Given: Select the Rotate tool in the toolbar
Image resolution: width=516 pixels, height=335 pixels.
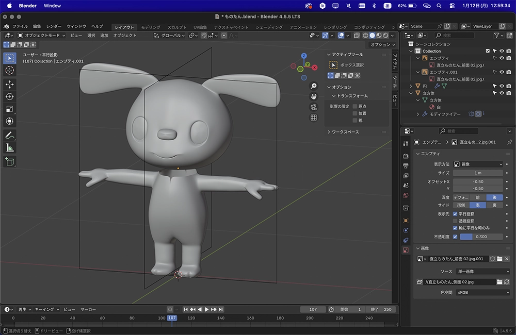Looking at the screenshot, I should (x=10, y=96).
